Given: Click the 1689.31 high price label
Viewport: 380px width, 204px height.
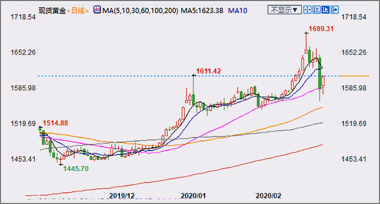Looking at the screenshot, I should tap(321, 29).
